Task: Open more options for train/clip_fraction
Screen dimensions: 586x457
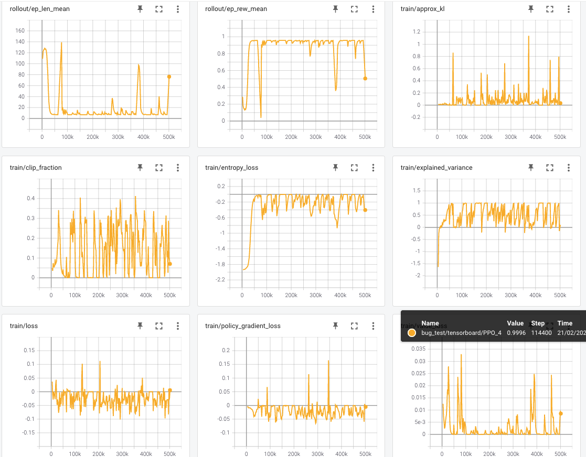Action: pos(177,168)
